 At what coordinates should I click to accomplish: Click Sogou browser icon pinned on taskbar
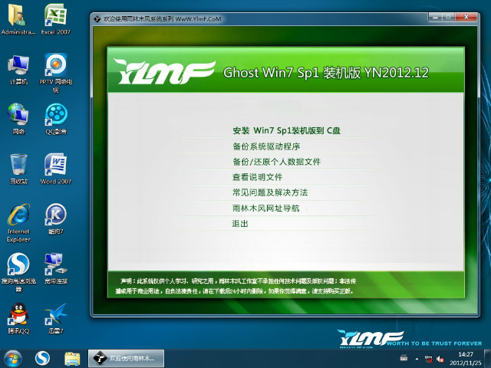[x=42, y=359]
